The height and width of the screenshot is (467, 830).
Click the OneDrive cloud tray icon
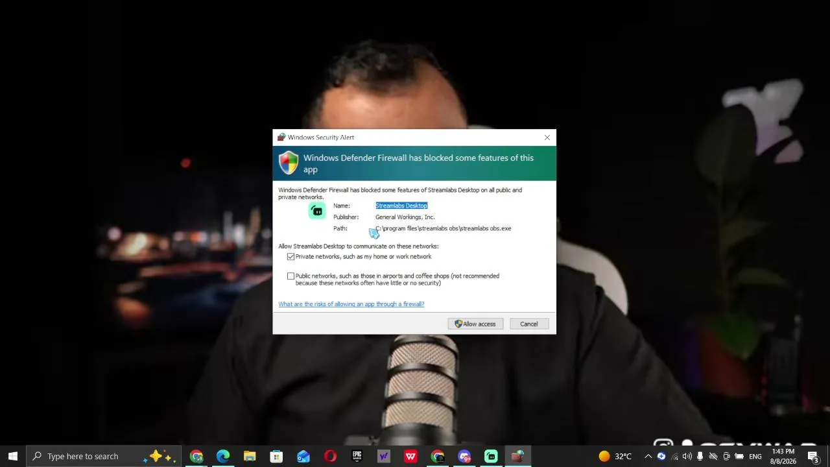(x=713, y=456)
